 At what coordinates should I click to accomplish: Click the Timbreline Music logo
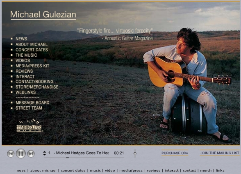(x=29, y=126)
